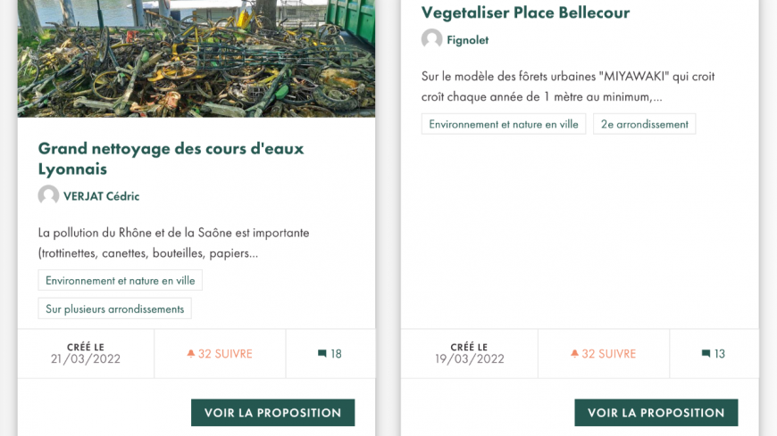Click comment icon showing 13 comments
The width and height of the screenshot is (777, 436).
706,354
